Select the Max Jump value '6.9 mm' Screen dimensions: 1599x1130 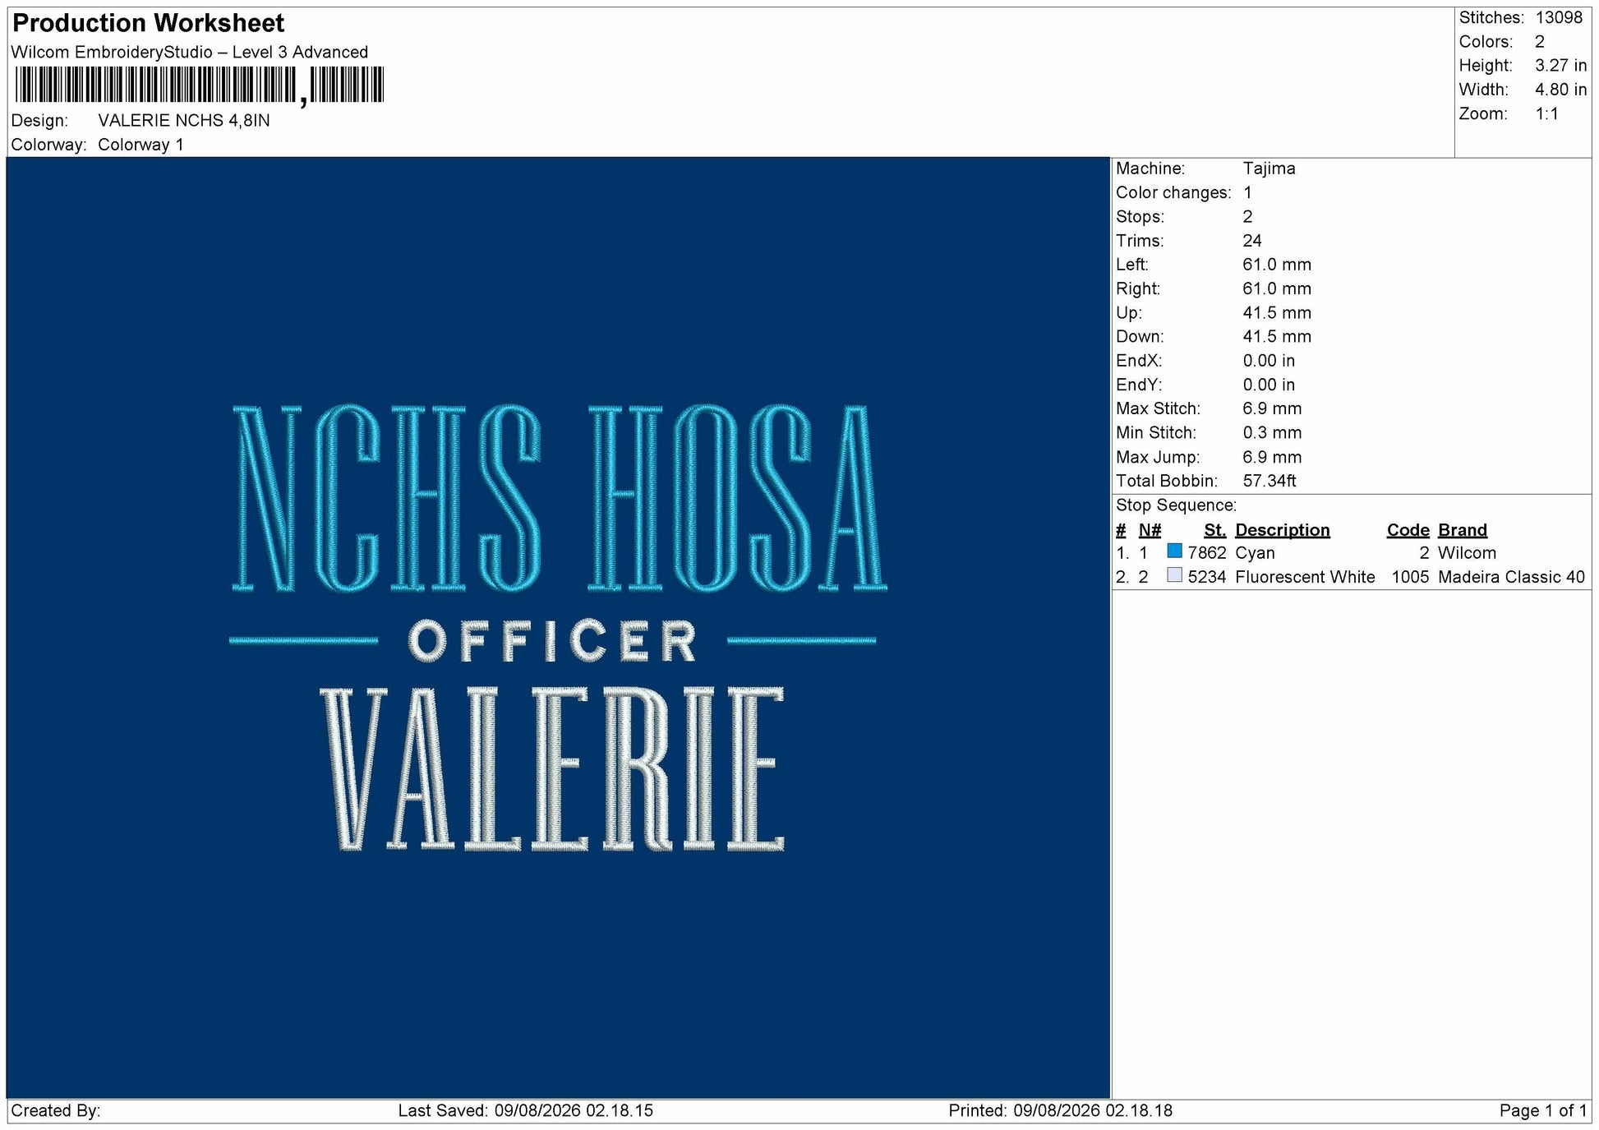click(x=1272, y=457)
